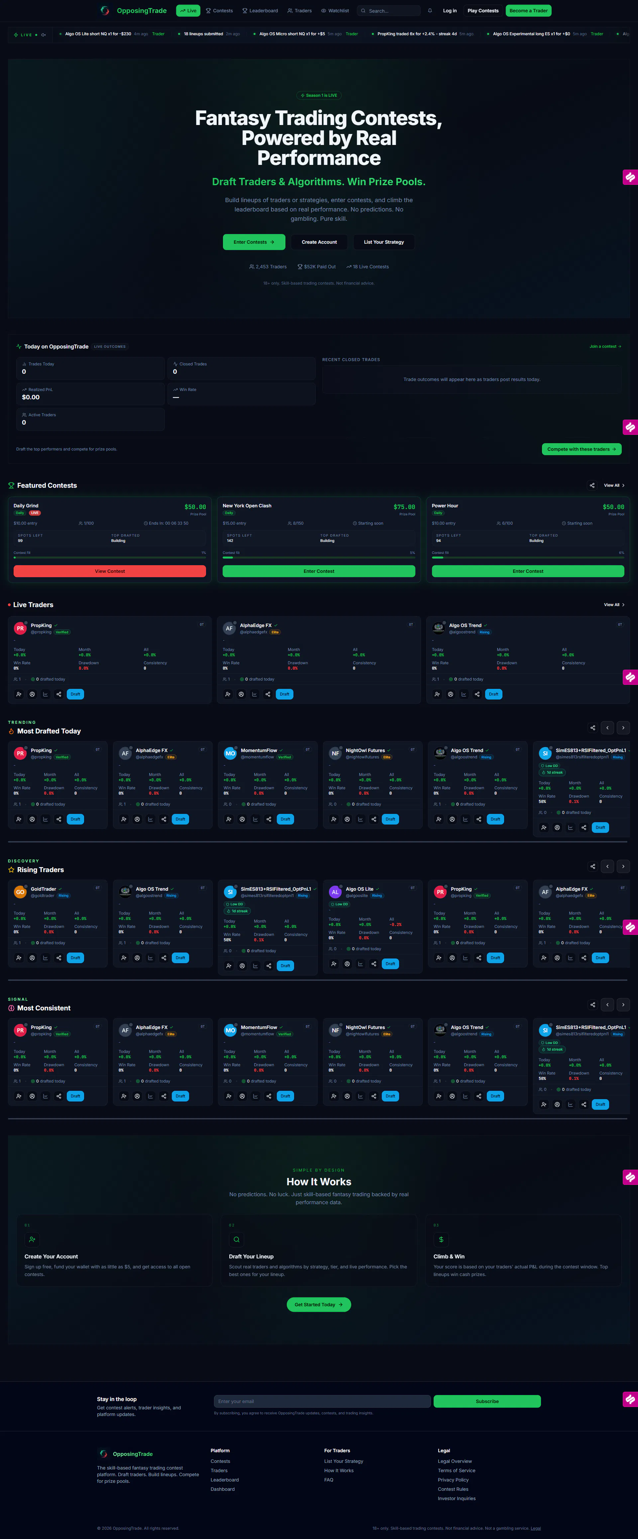View the Daily Grind contest

click(110, 571)
